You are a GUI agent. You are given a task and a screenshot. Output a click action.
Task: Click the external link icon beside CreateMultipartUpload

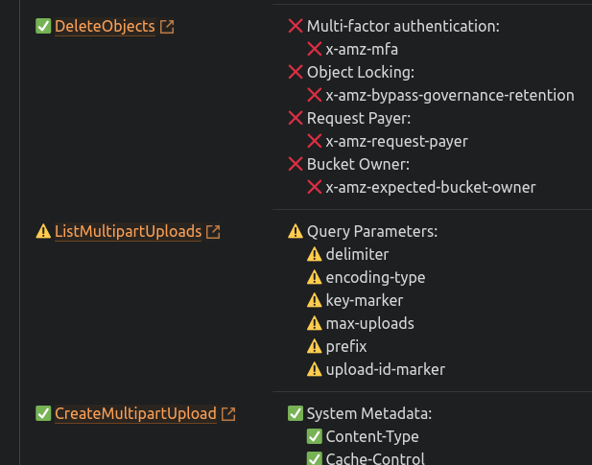tap(228, 414)
